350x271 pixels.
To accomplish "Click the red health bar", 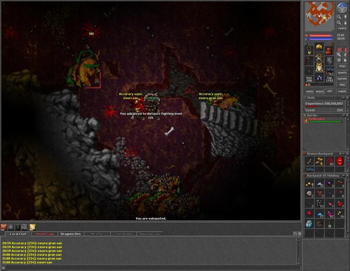I will pyautogui.click(x=321, y=35).
